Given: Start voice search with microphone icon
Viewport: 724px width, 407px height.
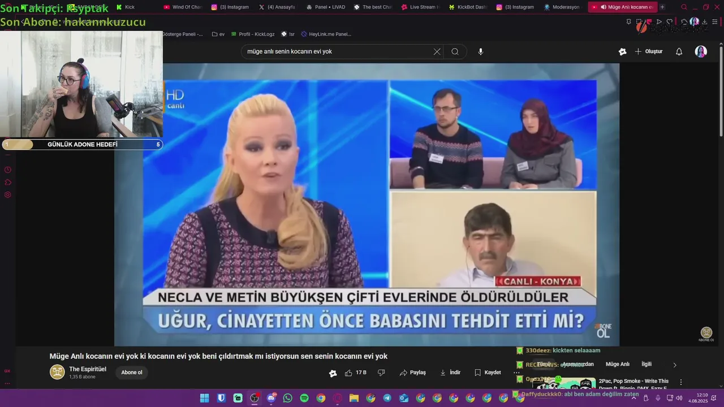Looking at the screenshot, I should [481, 51].
